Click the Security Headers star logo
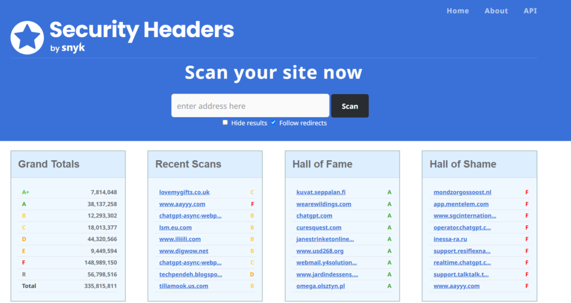This screenshot has height=303, width=571. pos(27,37)
